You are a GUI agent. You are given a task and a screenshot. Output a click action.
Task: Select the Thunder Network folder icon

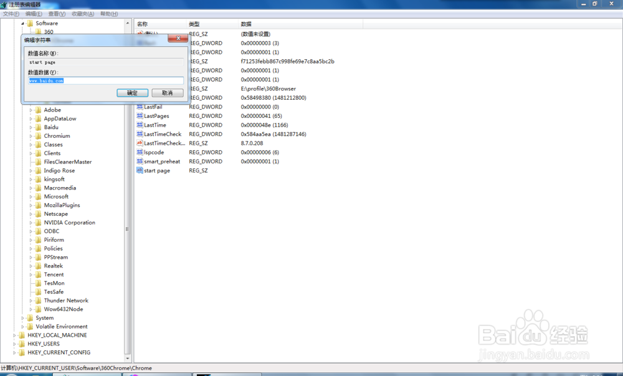tap(39, 301)
